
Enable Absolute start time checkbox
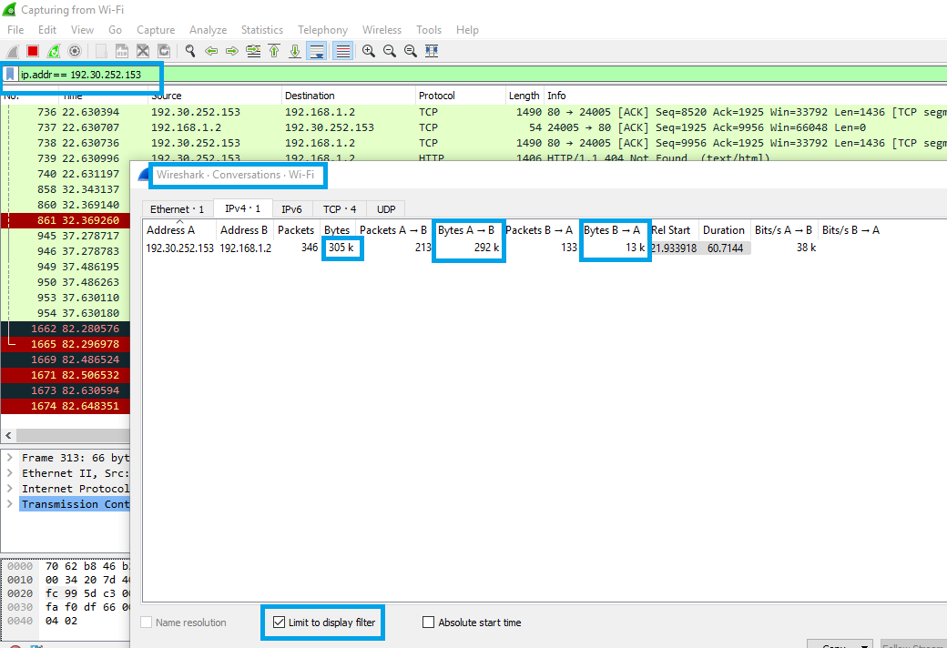click(428, 622)
